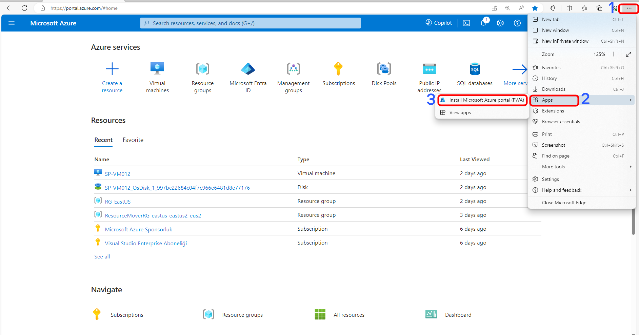Open SQL databases service
Image resolution: width=639 pixels, height=335 pixels.
tap(474, 68)
